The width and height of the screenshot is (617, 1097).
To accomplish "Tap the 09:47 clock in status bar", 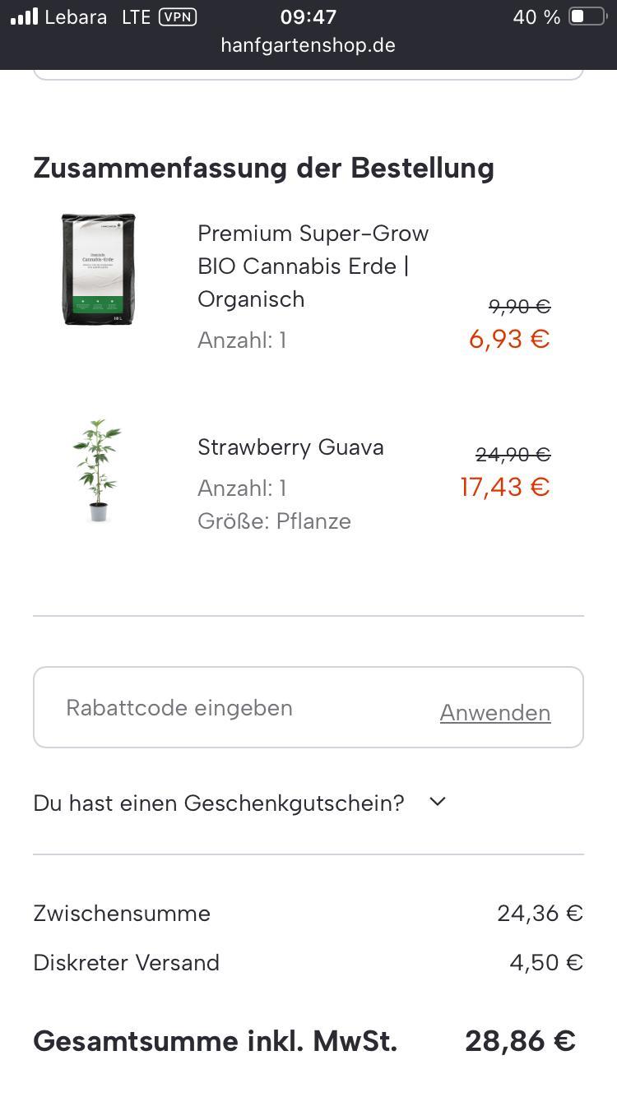I will [x=308, y=16].
